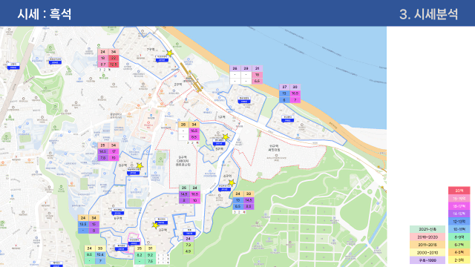Click the magenta price cell reading 17
The height and width of the screenshot is (267, 475).
pos(114,151)
